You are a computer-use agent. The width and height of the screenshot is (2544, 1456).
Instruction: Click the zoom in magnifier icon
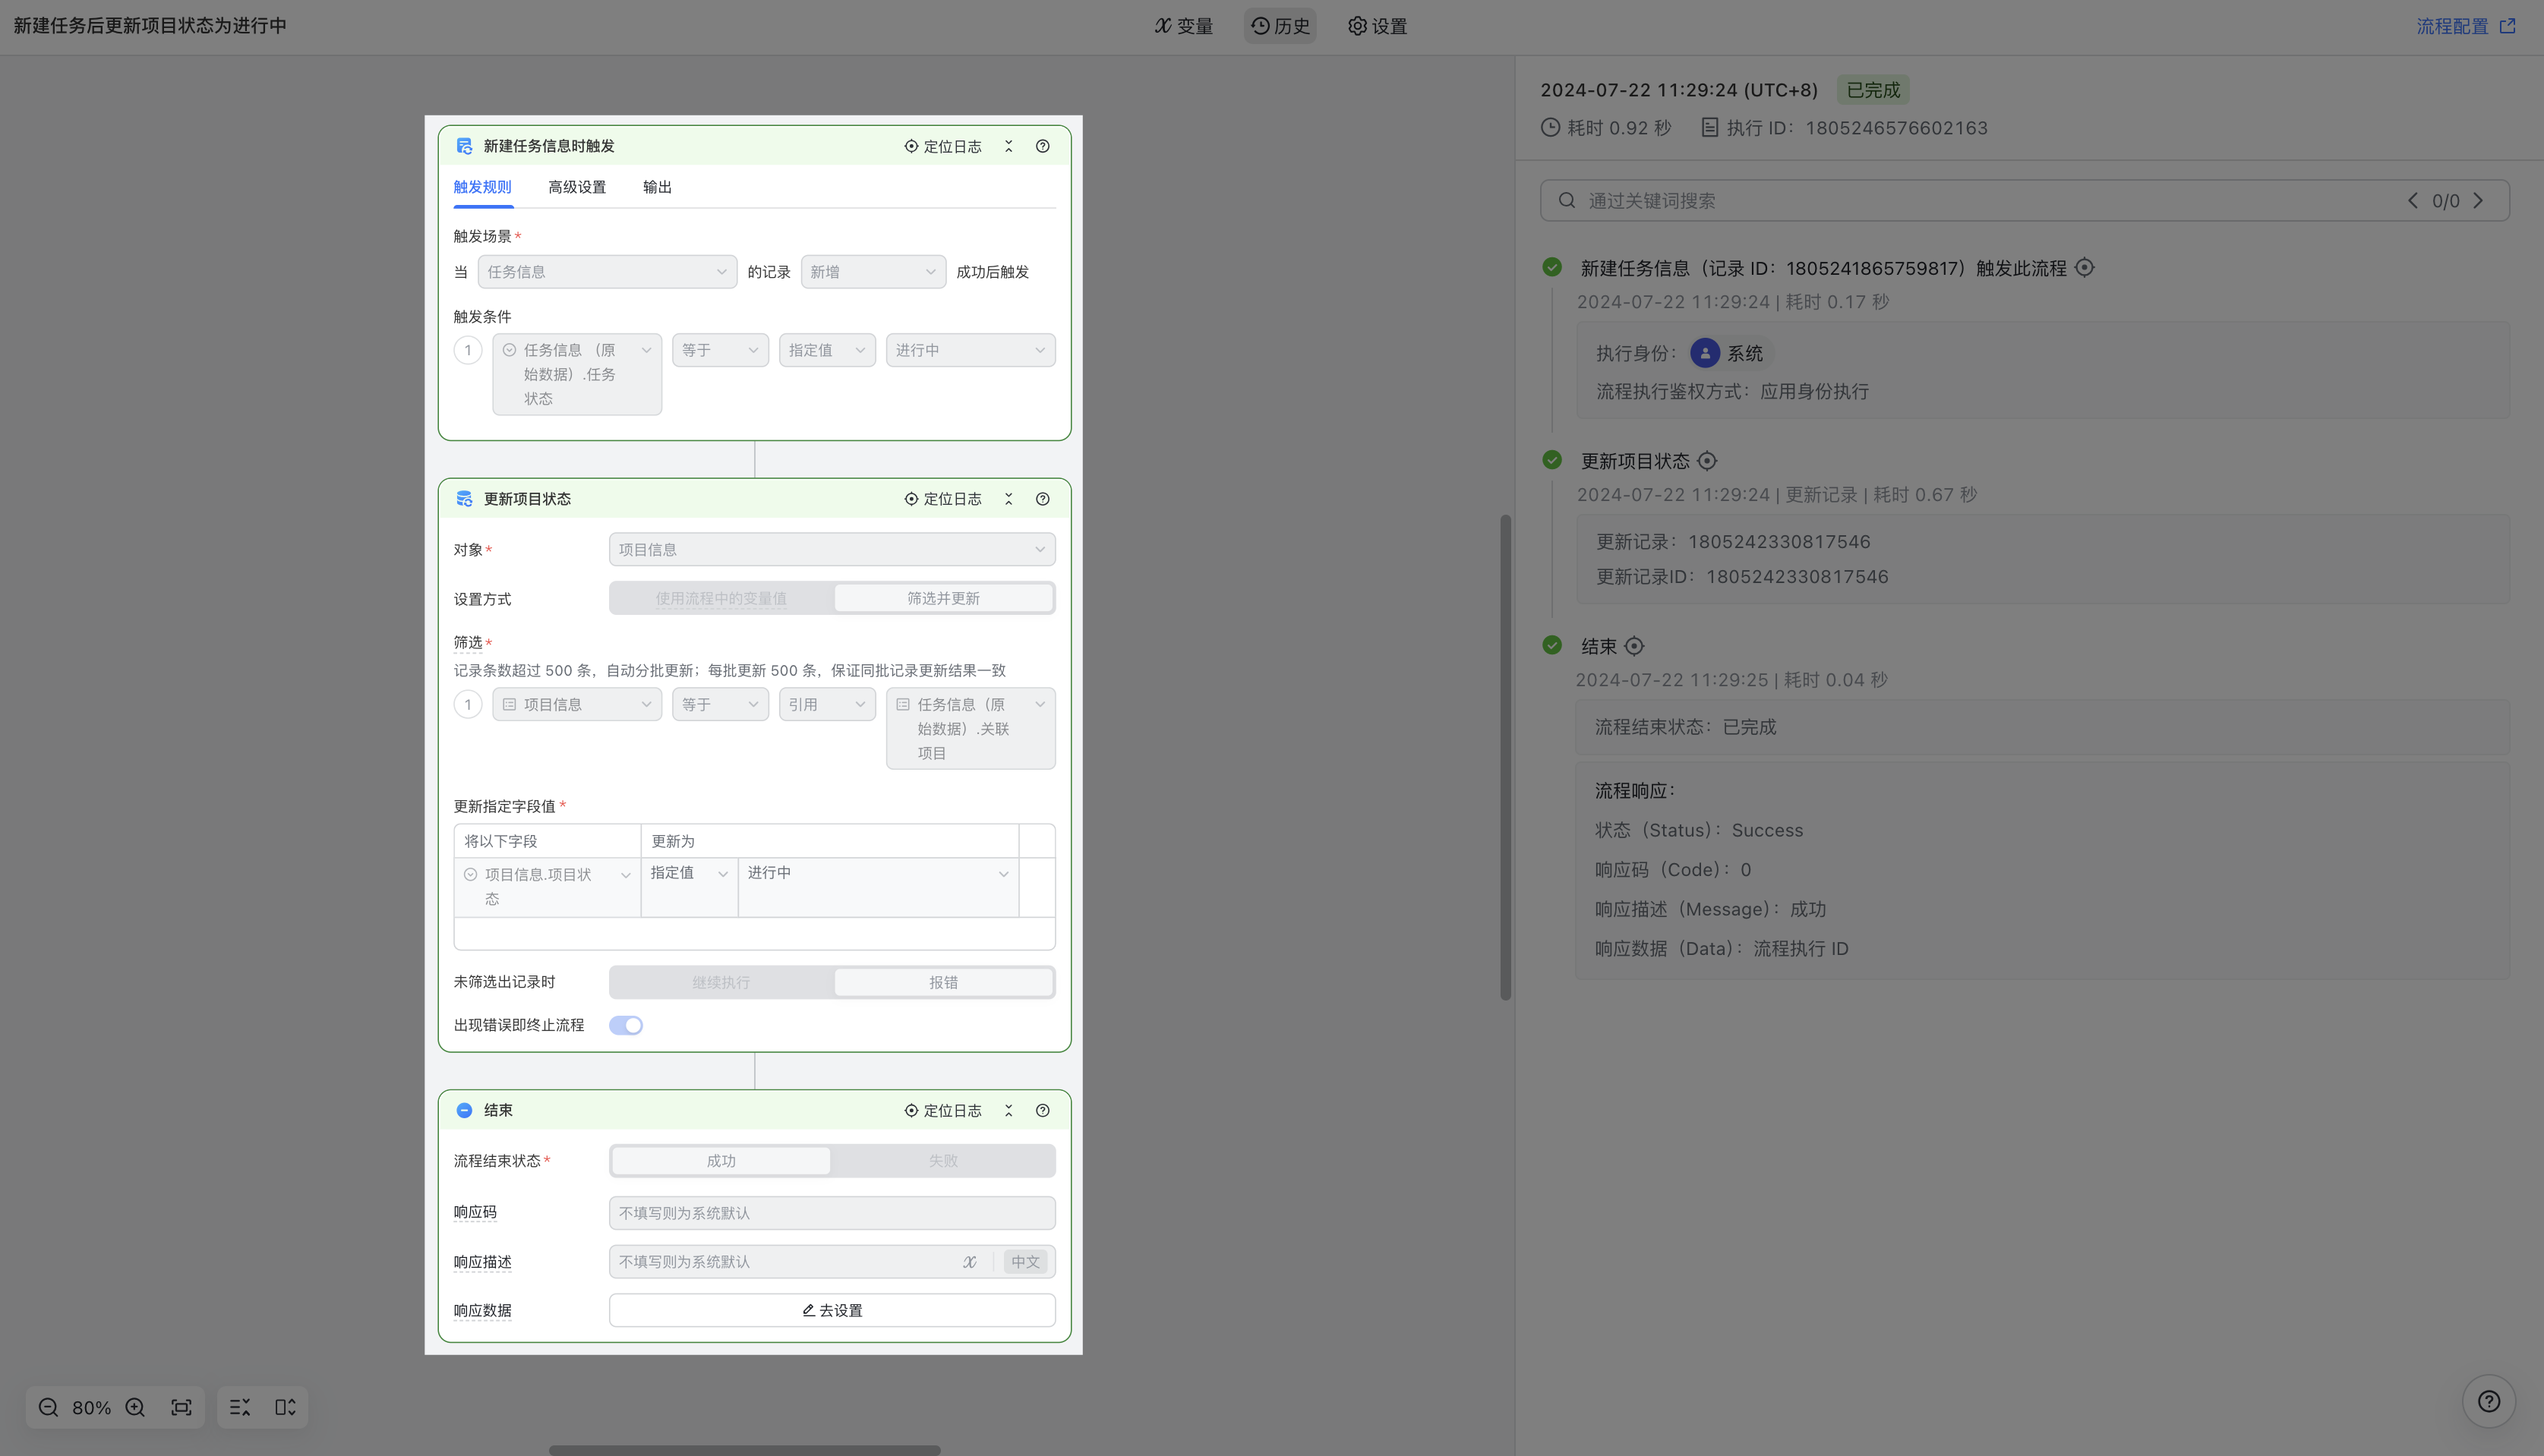click(x=135, y=1407)
